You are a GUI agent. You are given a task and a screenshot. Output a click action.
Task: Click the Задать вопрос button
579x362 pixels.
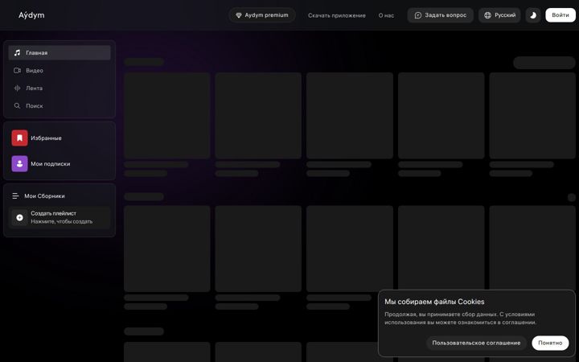pos(440,15)
